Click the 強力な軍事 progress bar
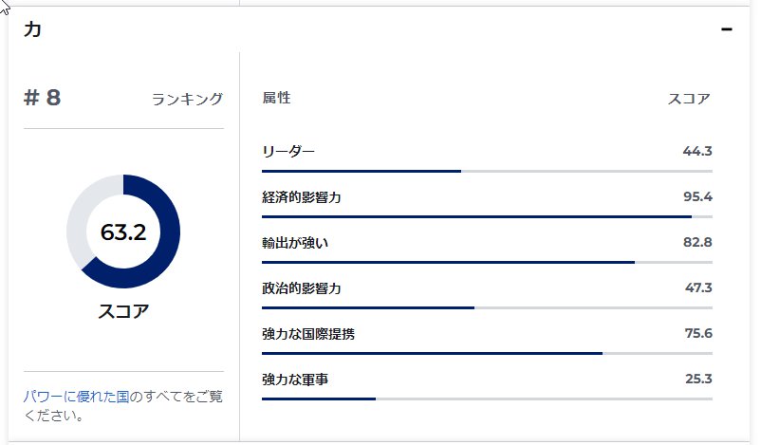The height and width of the screenshot is (445, 779). [487, 399]
